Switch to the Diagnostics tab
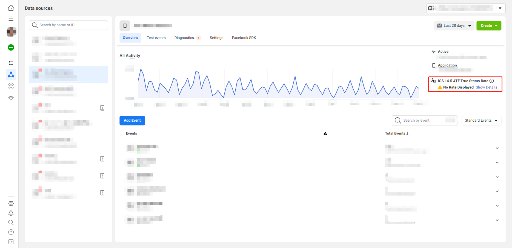The image size is (512, 248). pyautogui.click(x=184, y=38)
